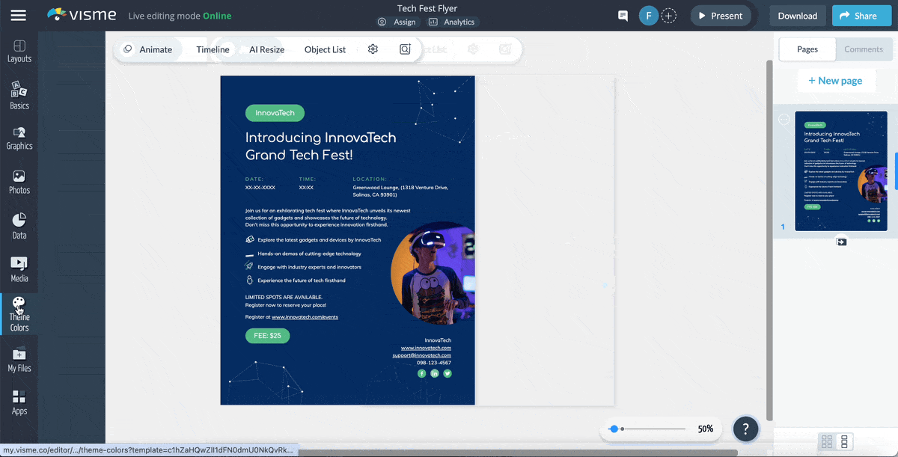This screenshot has width=898, height=457.
Task: Select the Pages tab
Action: pyautogui.click(x=807, y=49)
